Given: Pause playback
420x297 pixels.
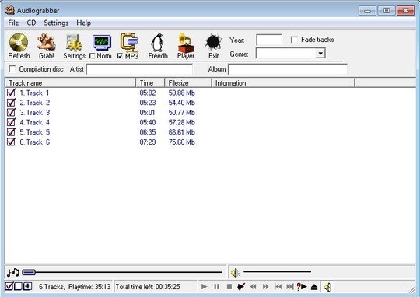Looking at the screenshot, I should [x=217, y=287].
